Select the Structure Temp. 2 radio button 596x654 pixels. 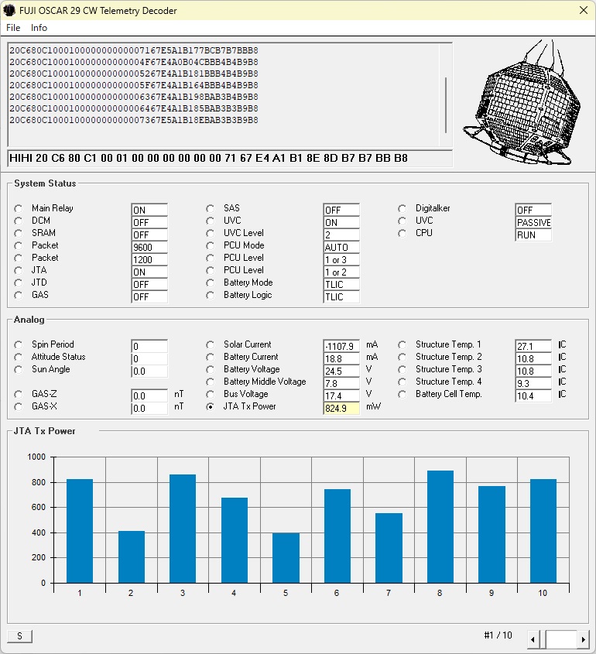click(402, 358)
